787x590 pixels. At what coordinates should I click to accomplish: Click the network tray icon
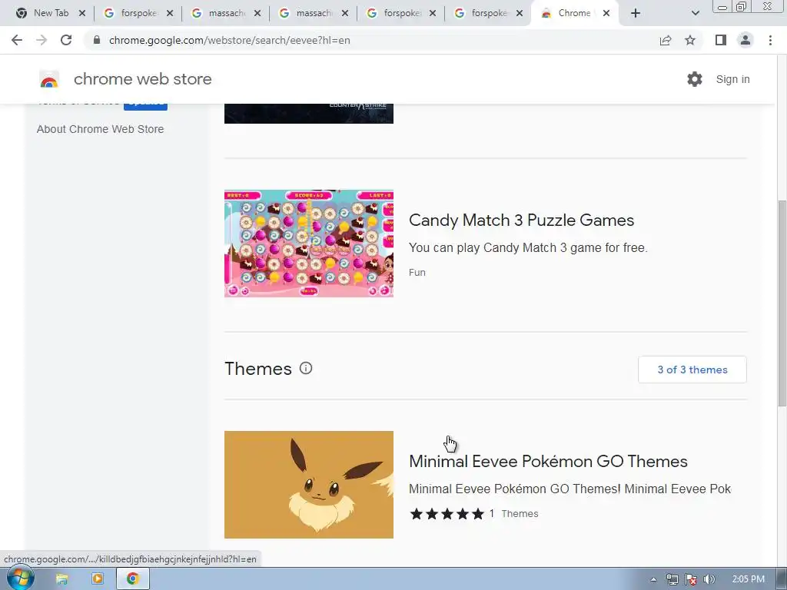[672, 579]
